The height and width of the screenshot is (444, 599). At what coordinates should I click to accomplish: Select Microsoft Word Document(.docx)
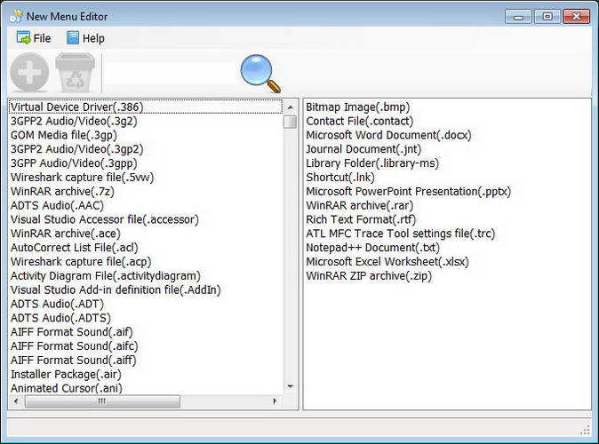(447, 135)
